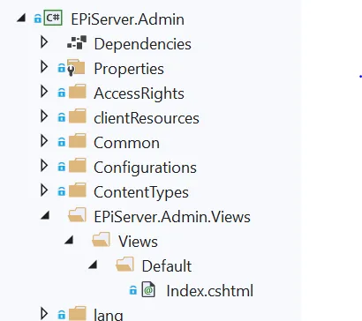This screenshot has width=362, height=321.
Task: Expand the Common folder
Action: point(44,141)
